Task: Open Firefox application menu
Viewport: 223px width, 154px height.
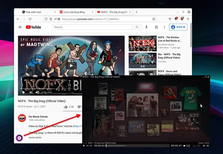Action: point(188,19)
